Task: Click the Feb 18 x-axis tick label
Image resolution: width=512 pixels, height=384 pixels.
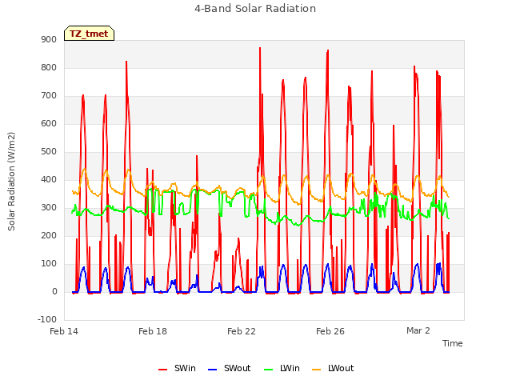Action: pyautogui.click(x=153, y=331)
